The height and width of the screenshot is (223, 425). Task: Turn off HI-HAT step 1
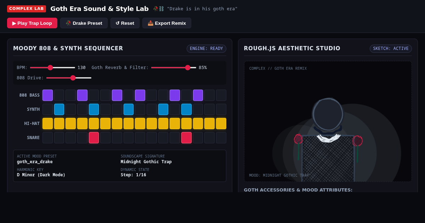47,124
